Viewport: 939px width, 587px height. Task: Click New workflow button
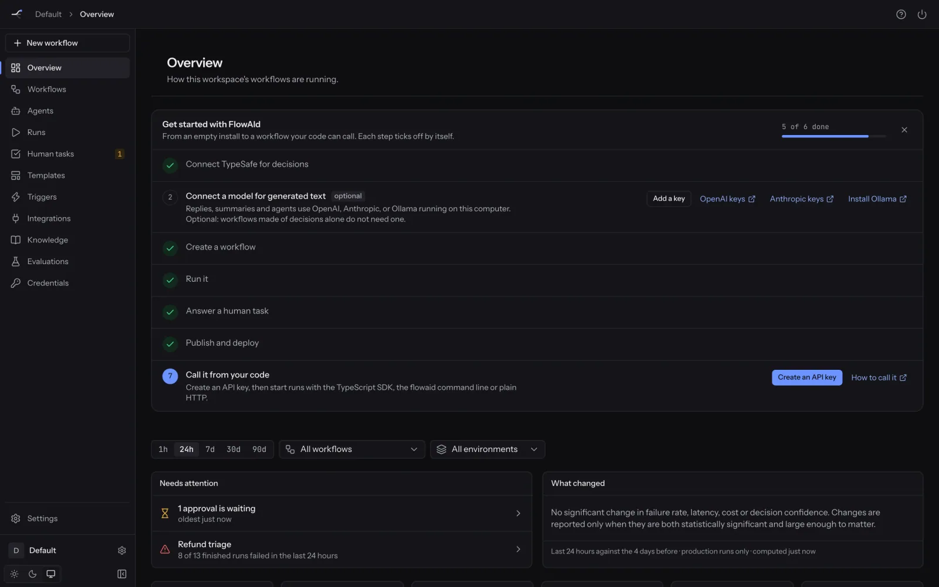(67, 43)
